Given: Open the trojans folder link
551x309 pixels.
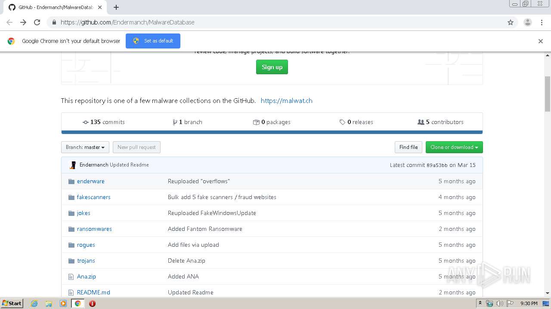Looking at the screenshot, I should [86, 261].
